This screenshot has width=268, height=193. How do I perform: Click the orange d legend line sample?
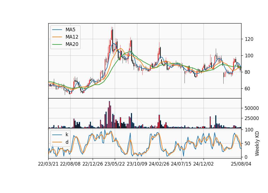(x=57, y=142)
